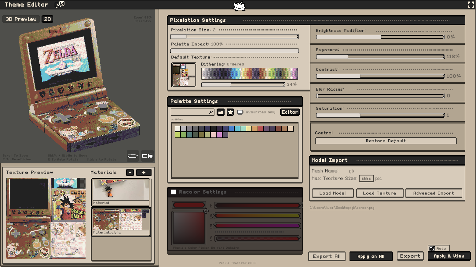Screen dimensions: 476x267
Task: Select the bright blue palette swatch
Action: pos(231,129)
